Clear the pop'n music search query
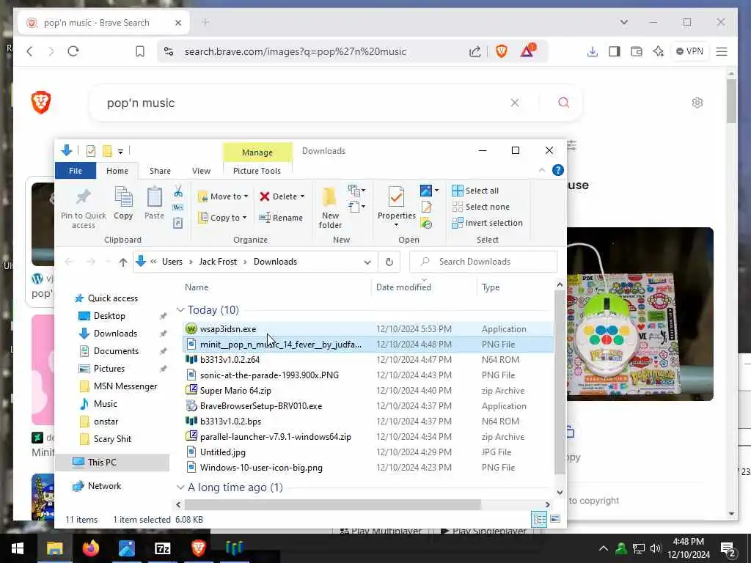The width and height of the screenshot is (751, 563). pyautogui.click(x=515, y=103)
